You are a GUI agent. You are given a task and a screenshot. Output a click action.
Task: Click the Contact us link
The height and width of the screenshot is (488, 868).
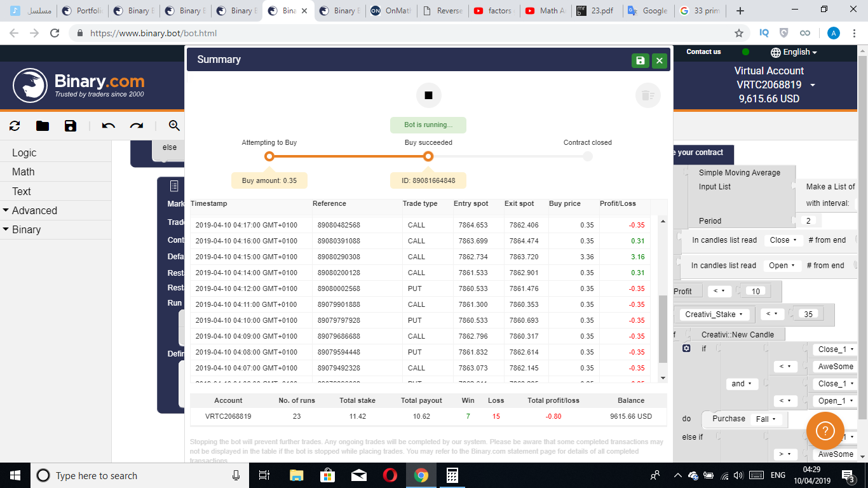(x=703, y=52)
